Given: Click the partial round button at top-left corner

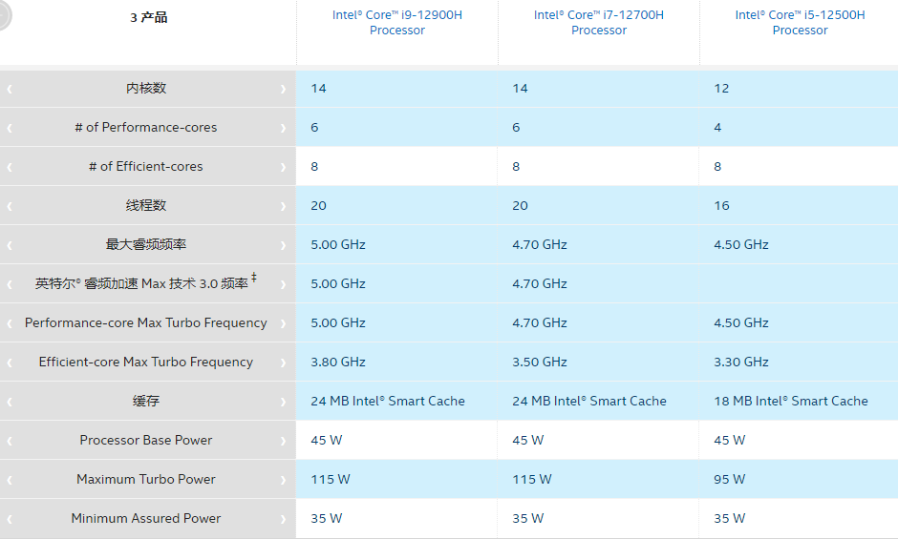Looking at the screenshot, I should tap(5, 15).
